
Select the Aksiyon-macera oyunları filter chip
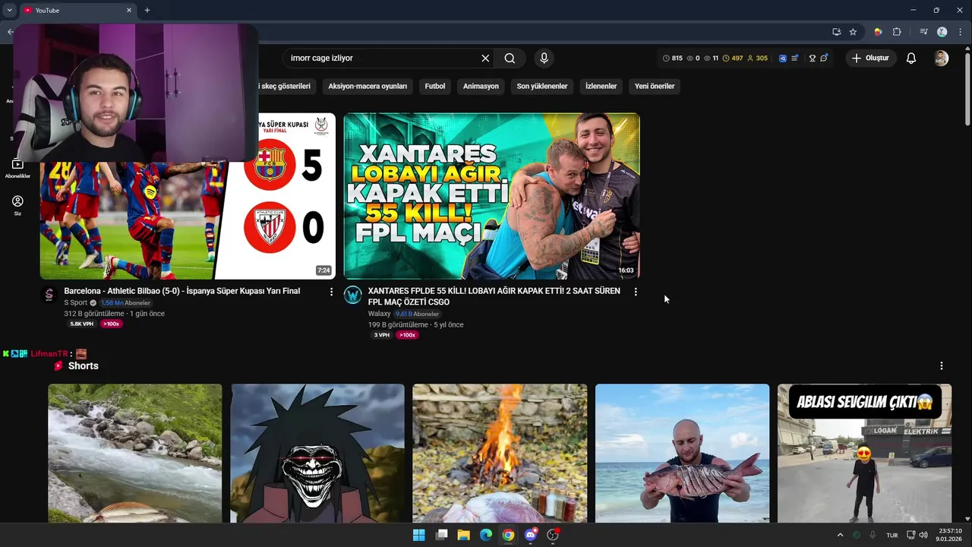[368, 86]
